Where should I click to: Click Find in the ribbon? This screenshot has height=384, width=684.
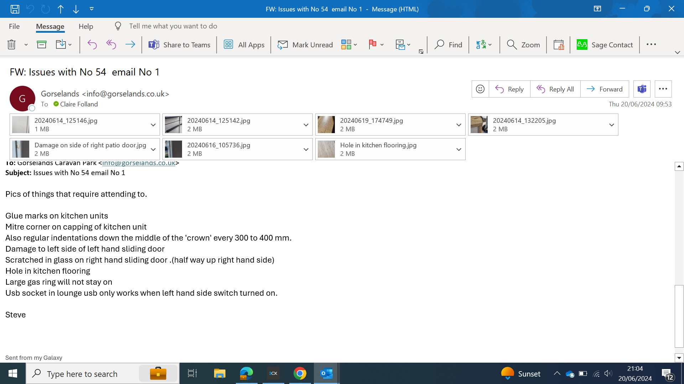(x=448, y=44)
